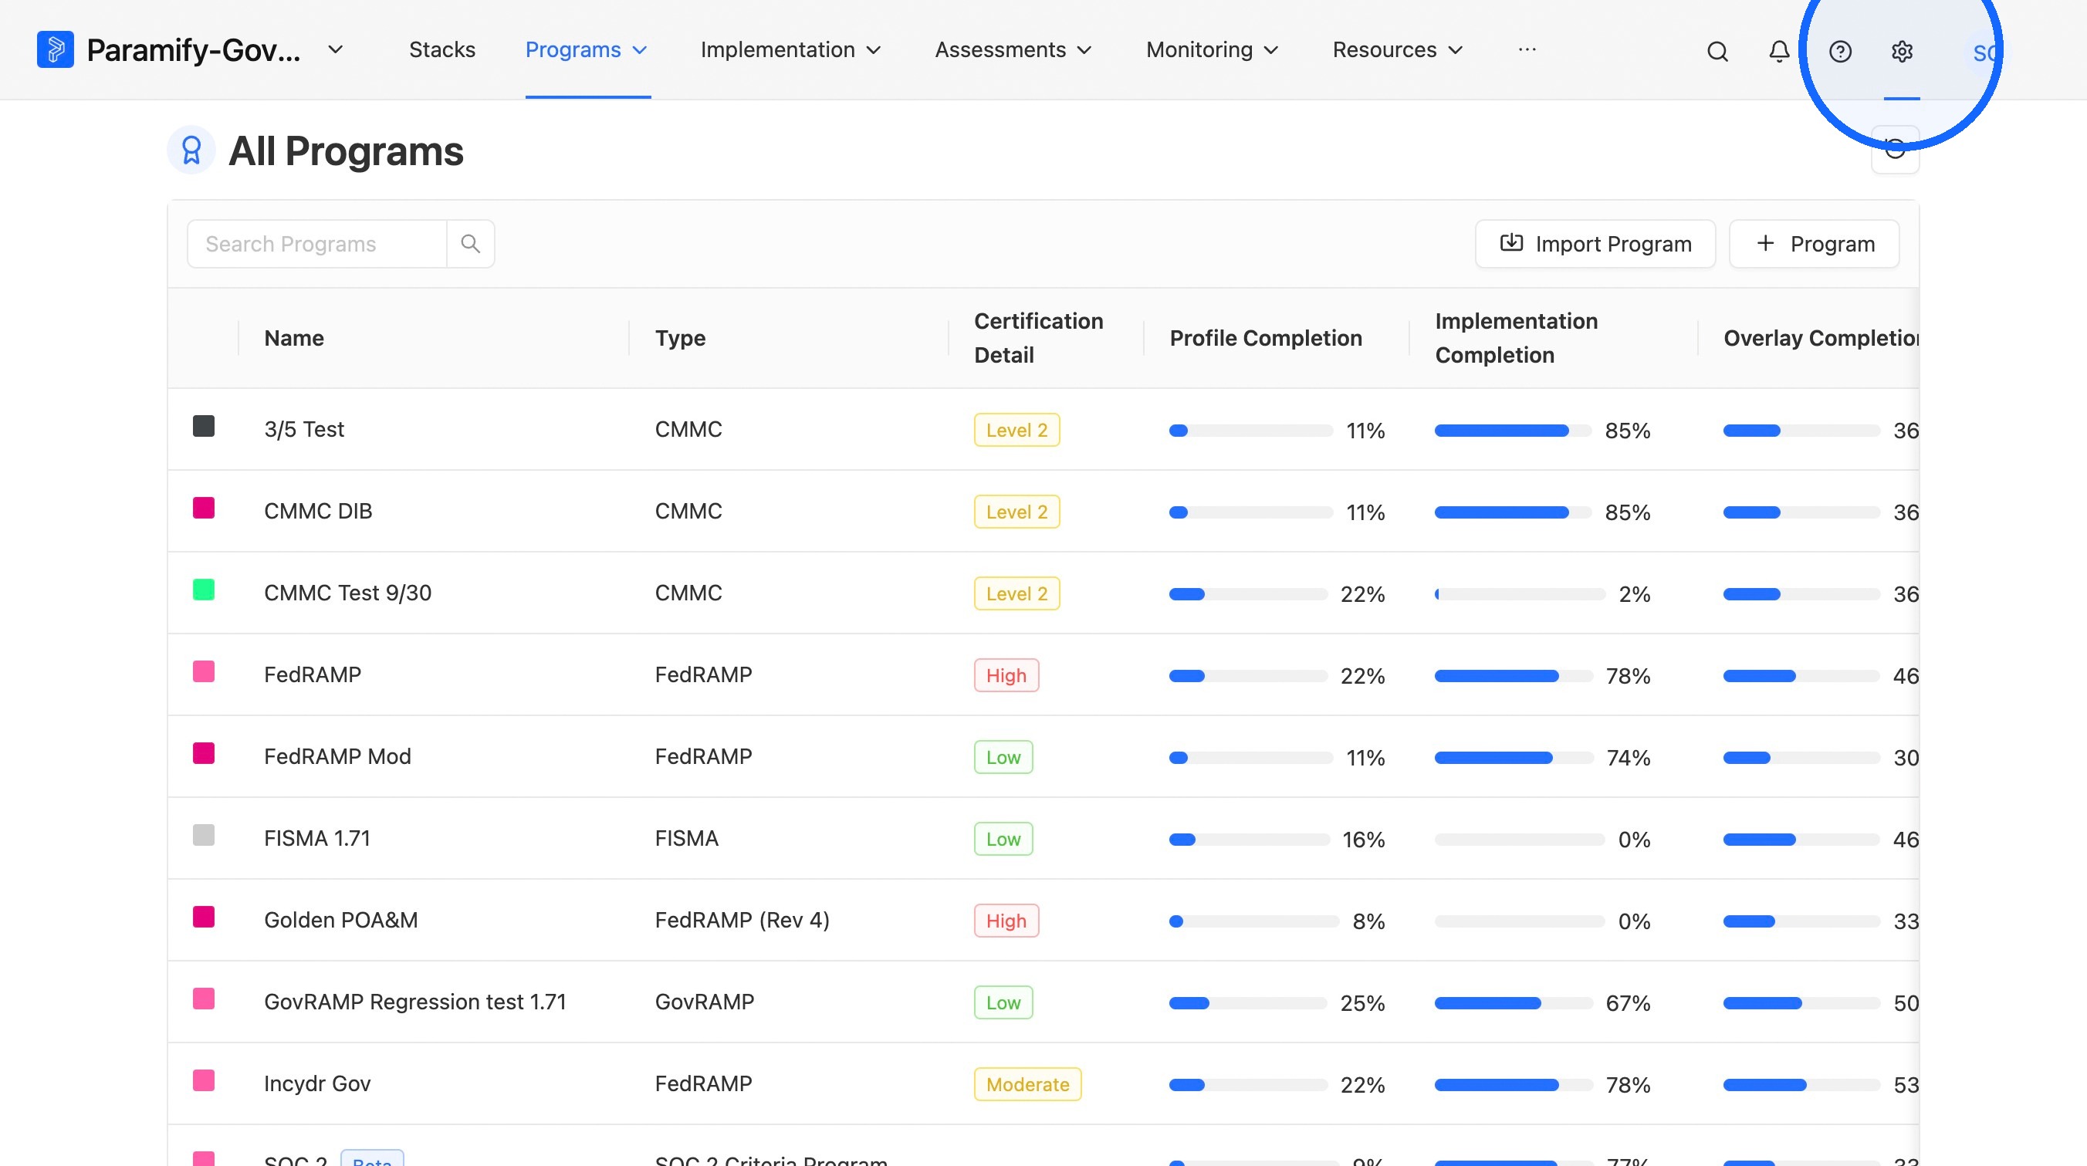This screenshot has height=1166, width=2087.
Task: Open the three-dots overflow menu
Action: coord(1527,50)
